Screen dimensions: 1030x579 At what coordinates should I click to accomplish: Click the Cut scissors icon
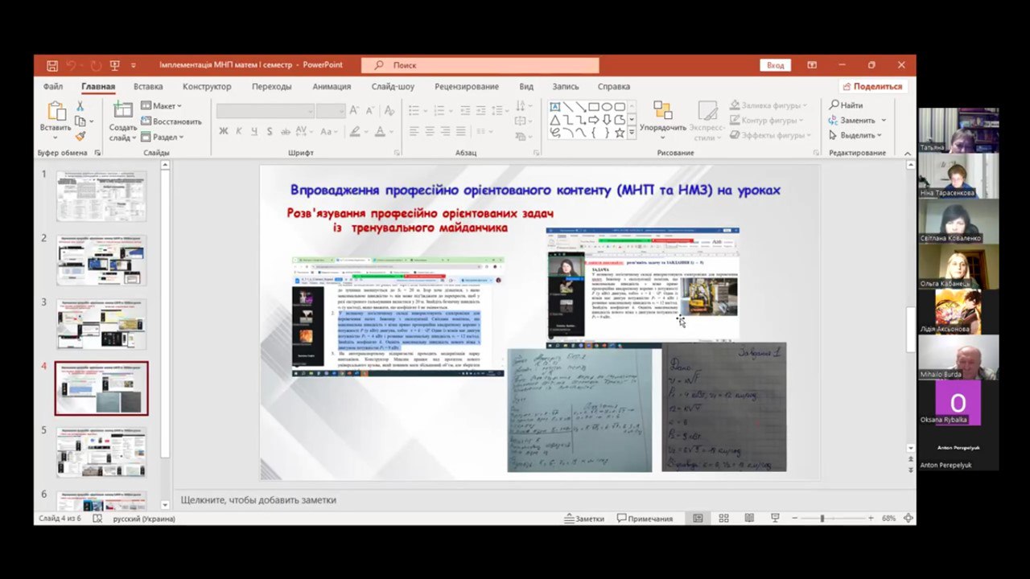click(x=80, y=106)
